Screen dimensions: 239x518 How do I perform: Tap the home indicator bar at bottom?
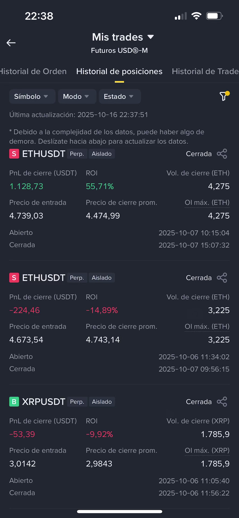coord(120,512)
